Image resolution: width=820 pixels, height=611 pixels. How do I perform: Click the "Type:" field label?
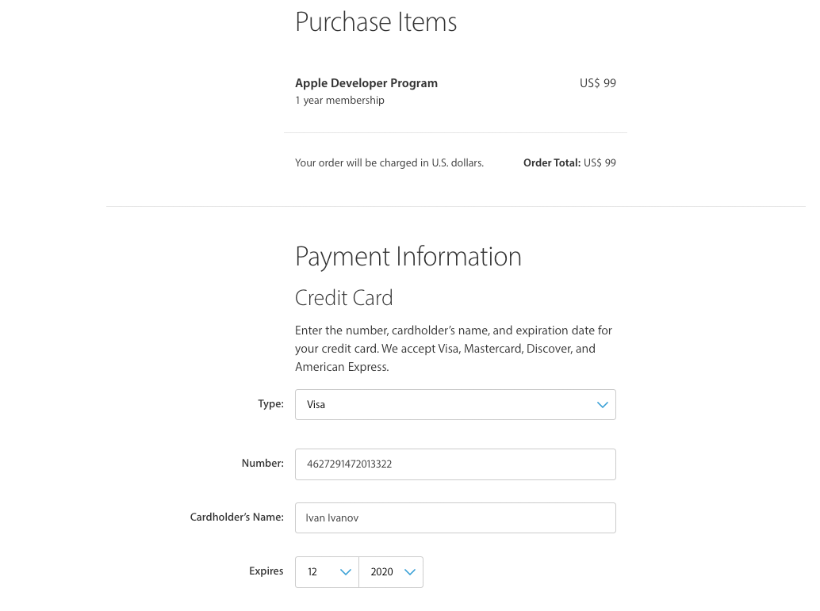click(x=270, y=404)
